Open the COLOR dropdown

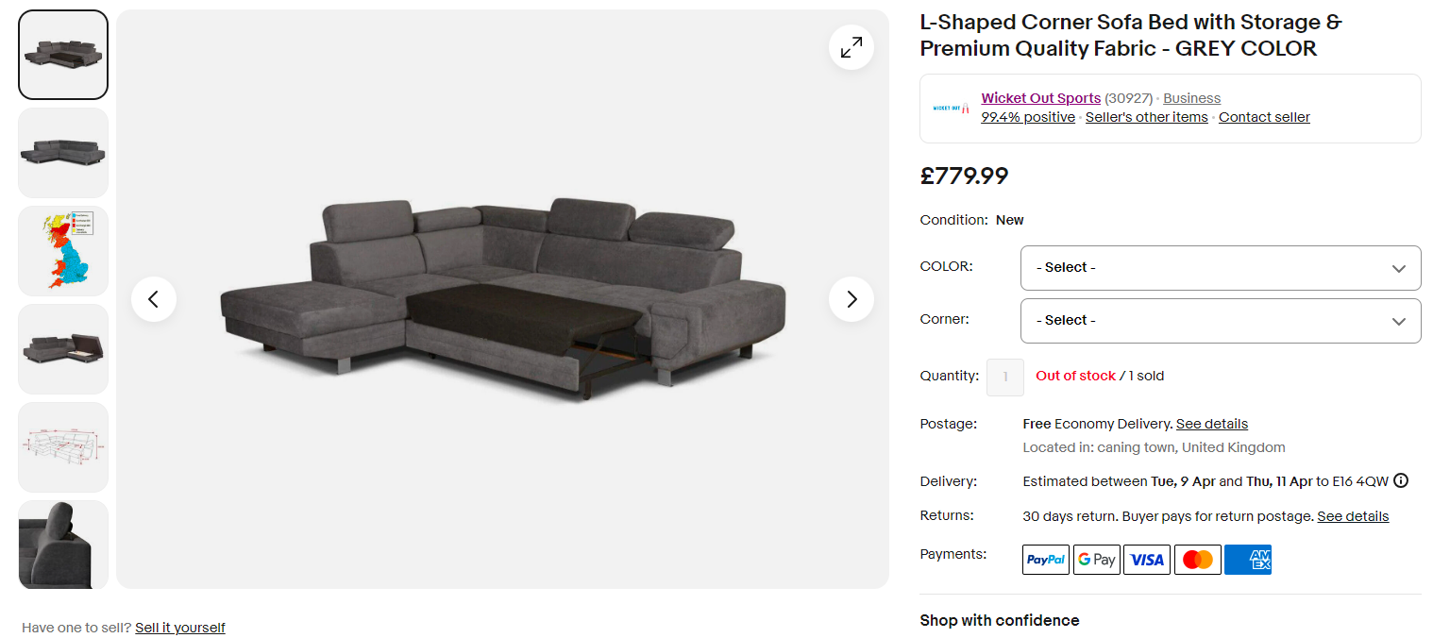click(1220, 268)
